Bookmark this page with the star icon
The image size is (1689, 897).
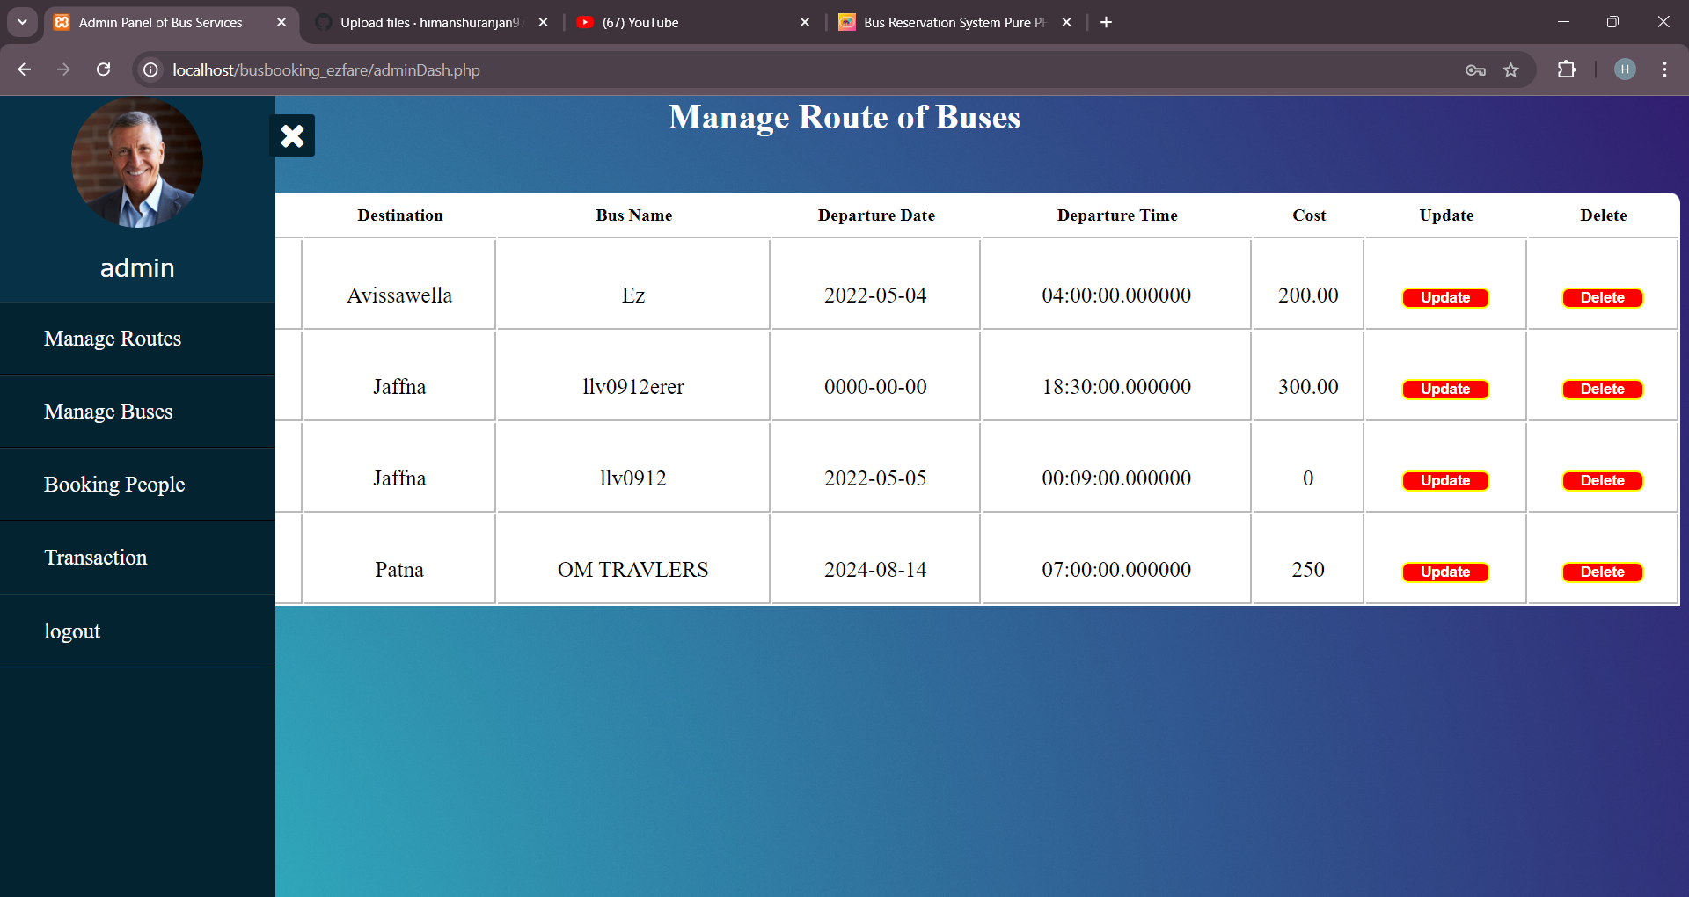[x=1510, y=69]
